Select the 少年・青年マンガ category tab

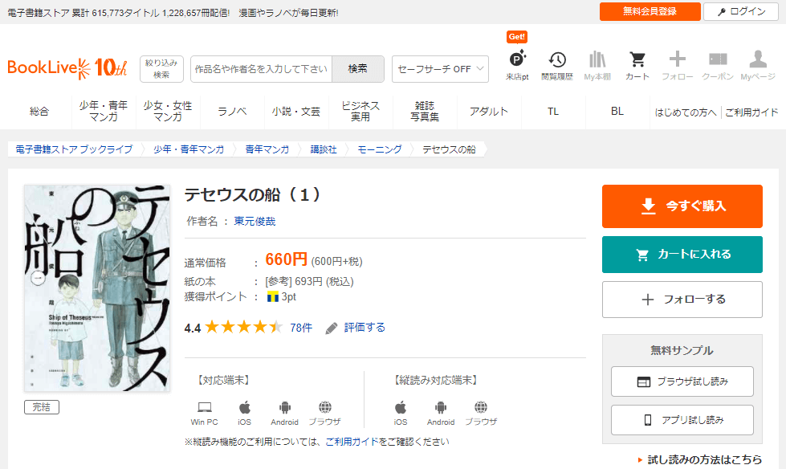point(104,112)
